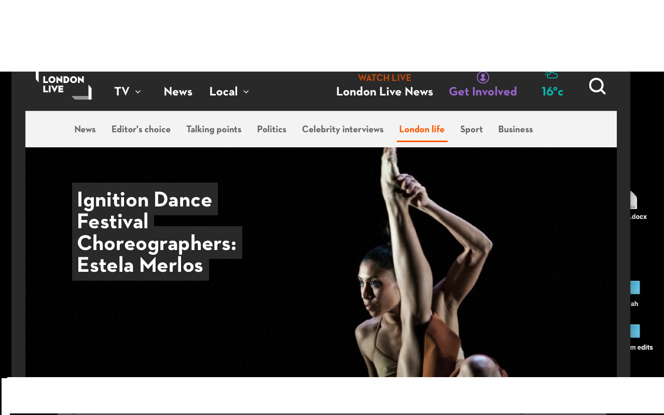Expand the TV dropdown chevron
The width and height of the screenshot is (664, 415).
(x=138, y=92)
